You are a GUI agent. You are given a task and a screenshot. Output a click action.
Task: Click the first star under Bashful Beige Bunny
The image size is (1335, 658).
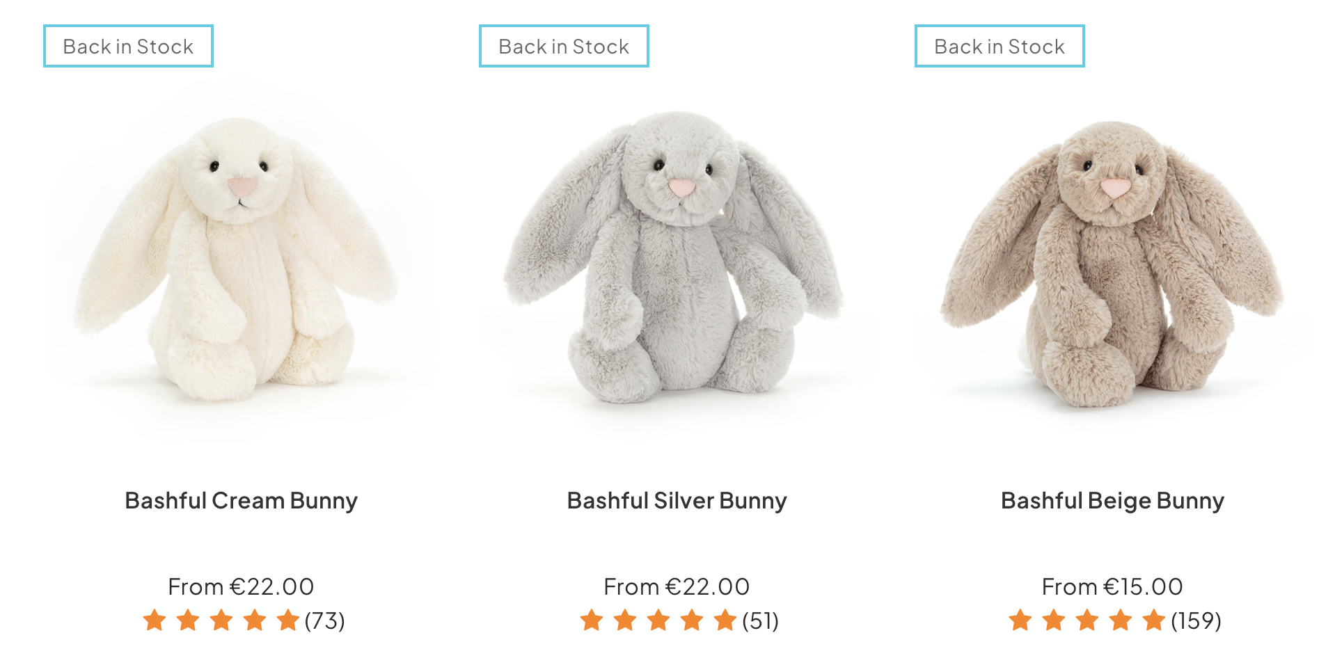point(1020,620)
